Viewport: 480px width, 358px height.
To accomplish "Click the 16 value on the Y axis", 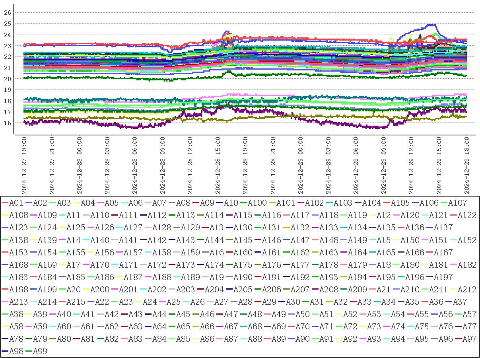I will (x=7, y=123).
